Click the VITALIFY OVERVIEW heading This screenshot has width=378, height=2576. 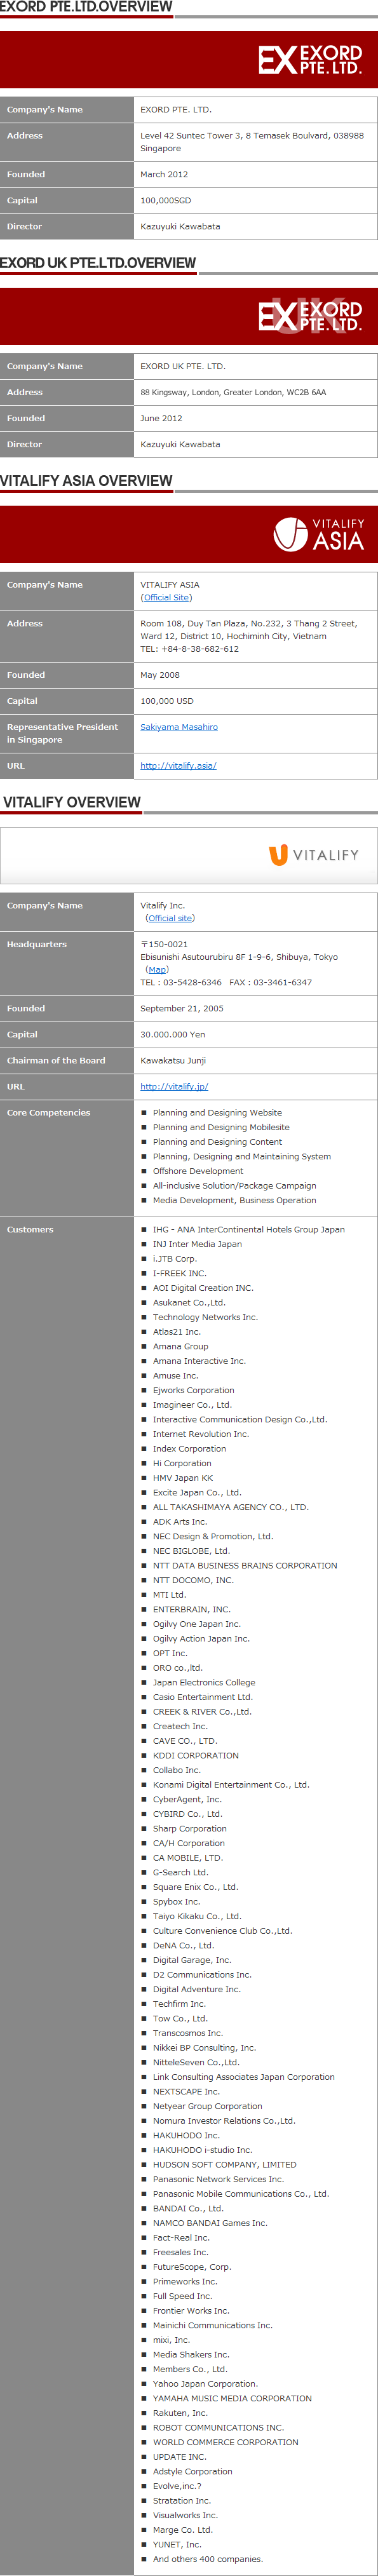tap(72, 802)
